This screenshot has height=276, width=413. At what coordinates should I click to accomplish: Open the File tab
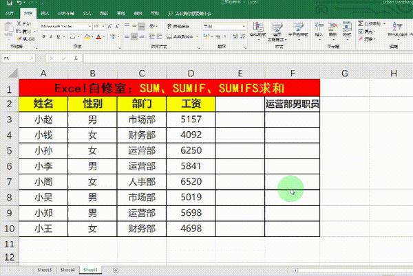(10, 13)
